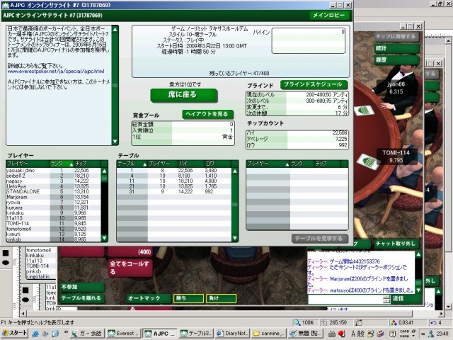The width and height of the screenshot is (453, 340).
Task: Sort table list by テーブル column
Action: click(x=132, y=164)
